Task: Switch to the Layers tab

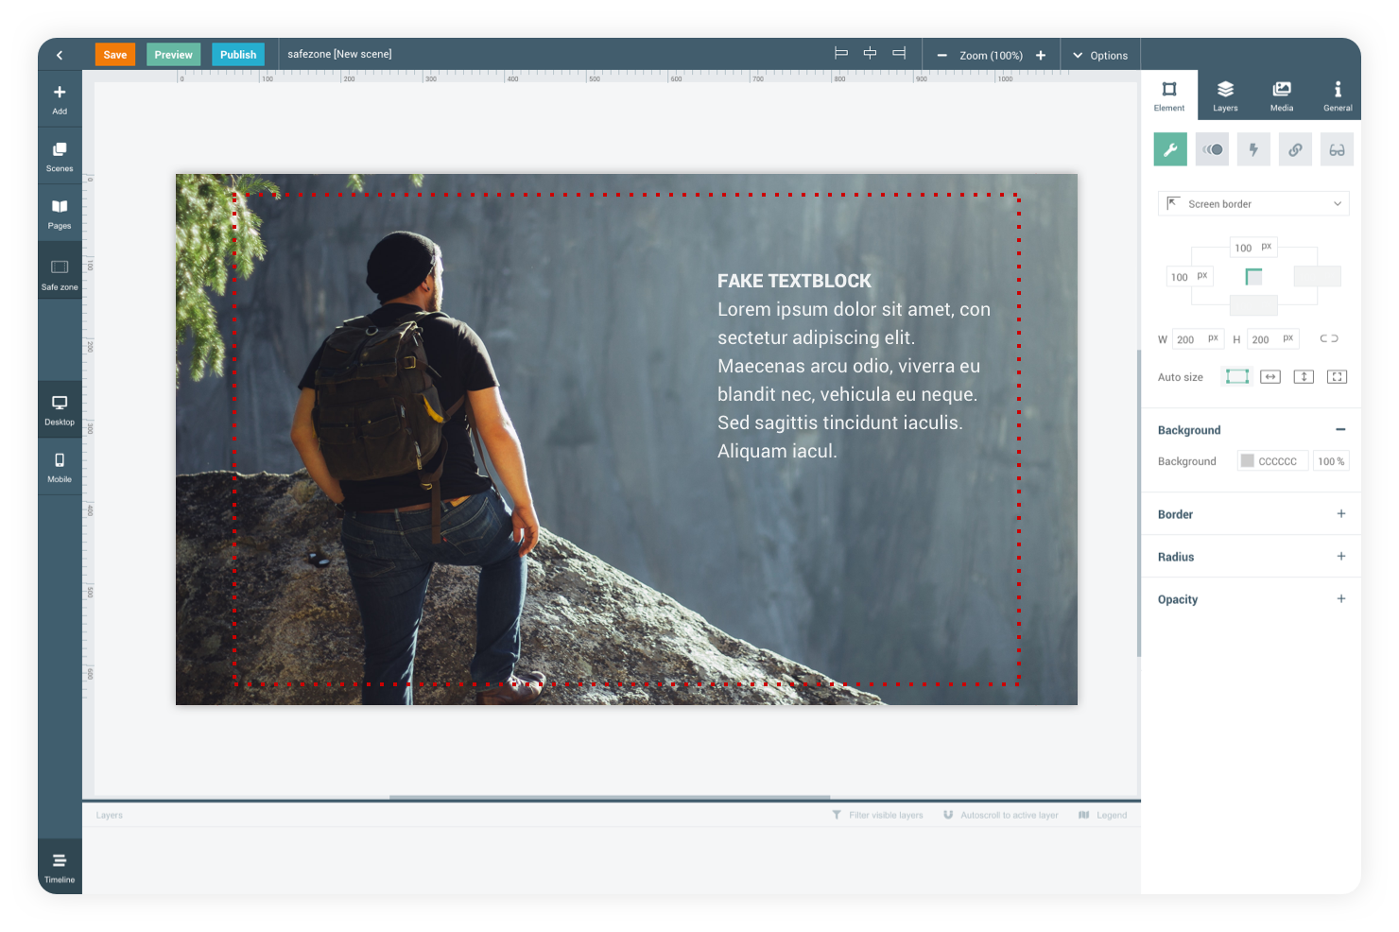Action: tap(1225, 95)
